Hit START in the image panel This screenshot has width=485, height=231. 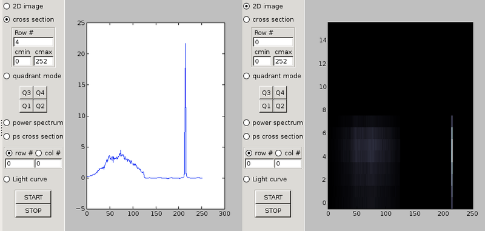[273, 197]
